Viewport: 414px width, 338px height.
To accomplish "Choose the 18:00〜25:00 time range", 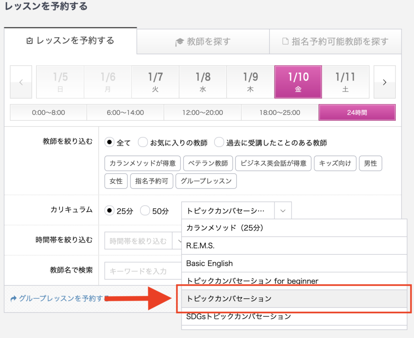I will tap(280, 113).
